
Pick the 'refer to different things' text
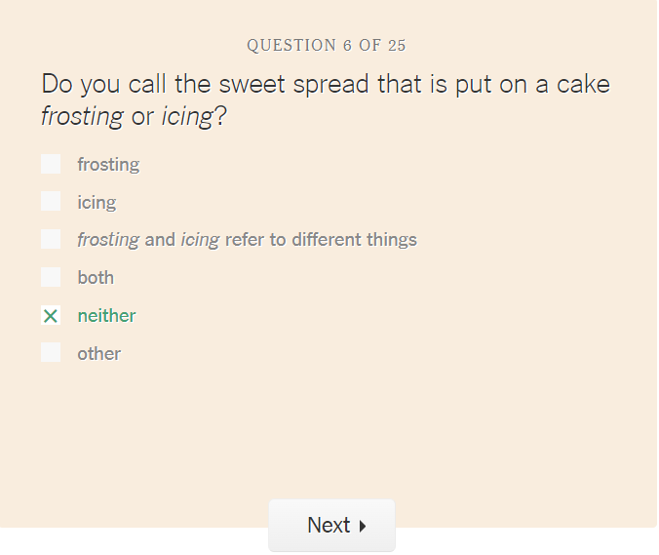[x=321, y=240]
